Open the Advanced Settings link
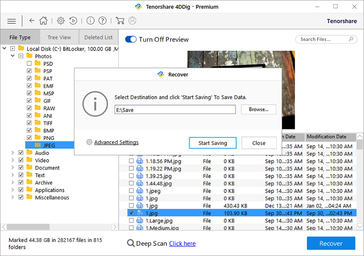This screenshot has height=256, width=364. pos(116,142)
